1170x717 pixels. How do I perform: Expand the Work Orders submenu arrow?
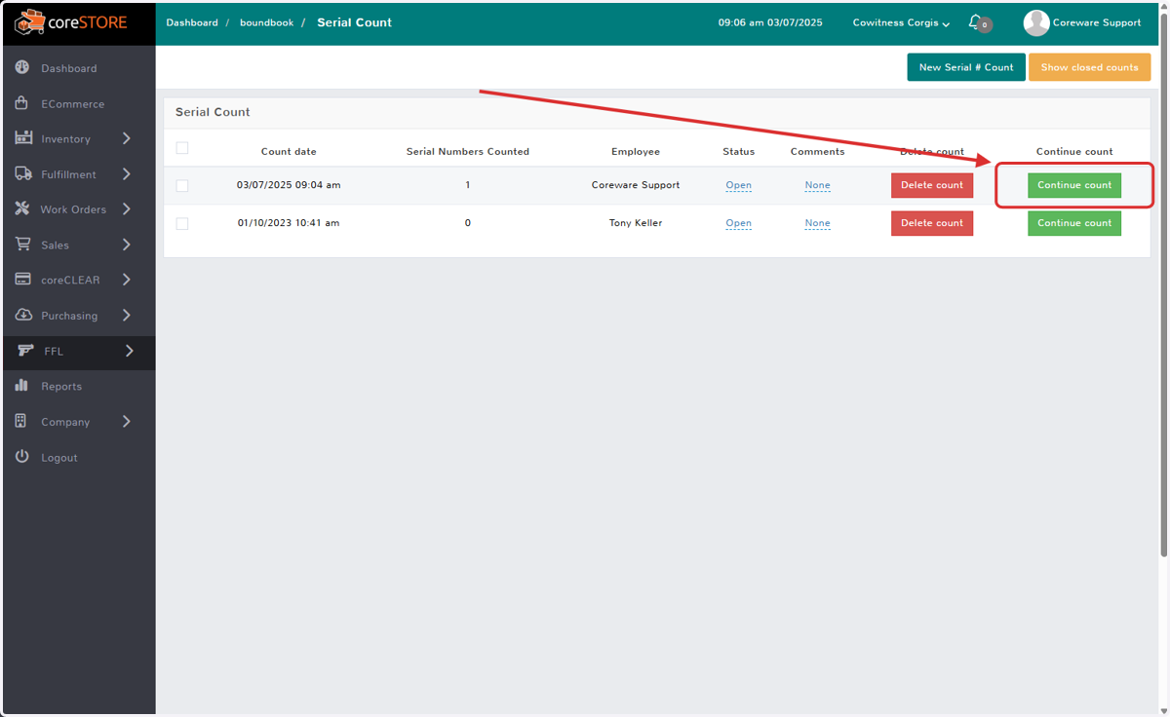tap(127, 209)
